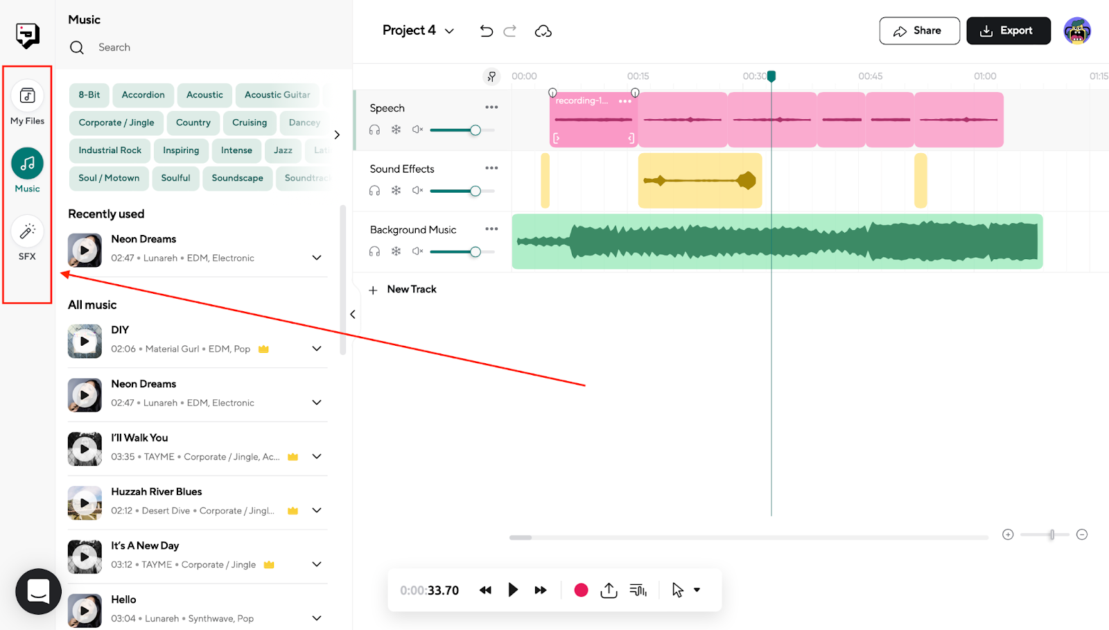
Task: Expand It's A New Day details
Action: coord(317,565)
